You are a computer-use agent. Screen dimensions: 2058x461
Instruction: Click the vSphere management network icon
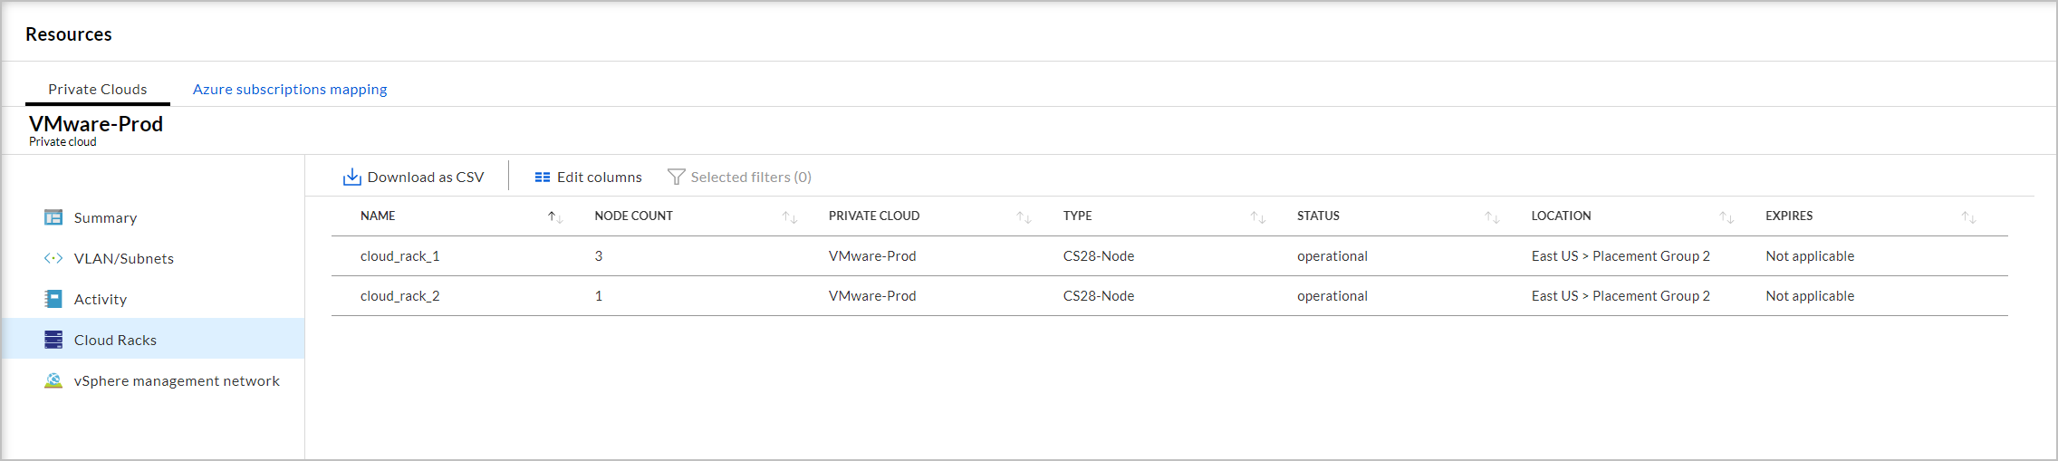point(53,380)
